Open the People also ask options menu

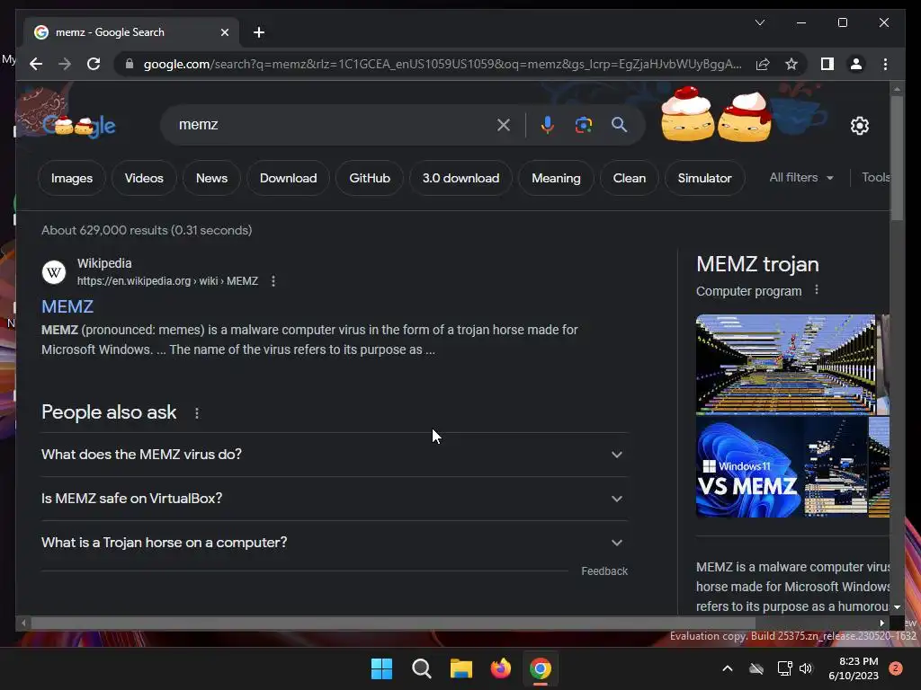click(x=197, y=413)
